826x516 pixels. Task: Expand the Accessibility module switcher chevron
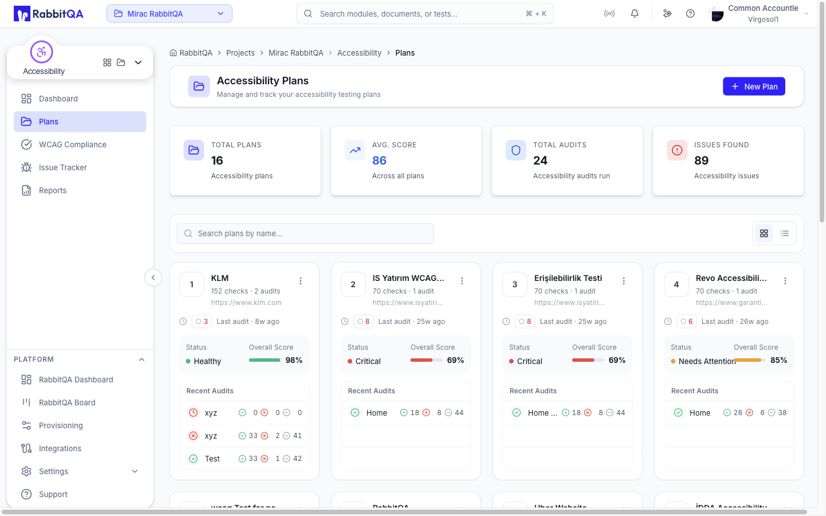[138, 62]
